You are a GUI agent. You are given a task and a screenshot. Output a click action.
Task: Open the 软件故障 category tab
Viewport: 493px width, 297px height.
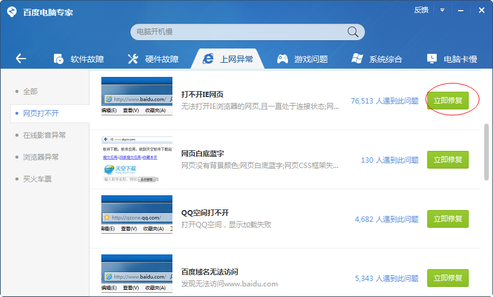point(79,59)
